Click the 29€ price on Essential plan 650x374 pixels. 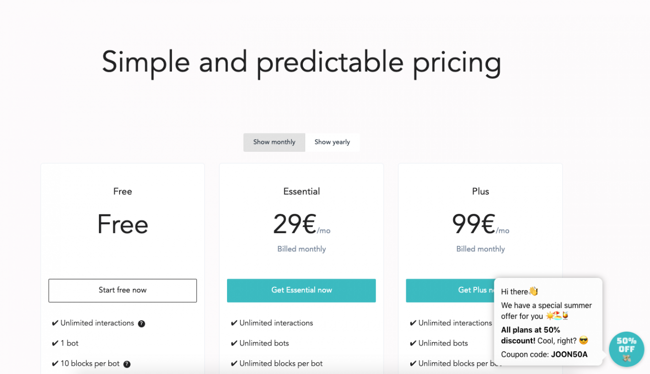294,224
